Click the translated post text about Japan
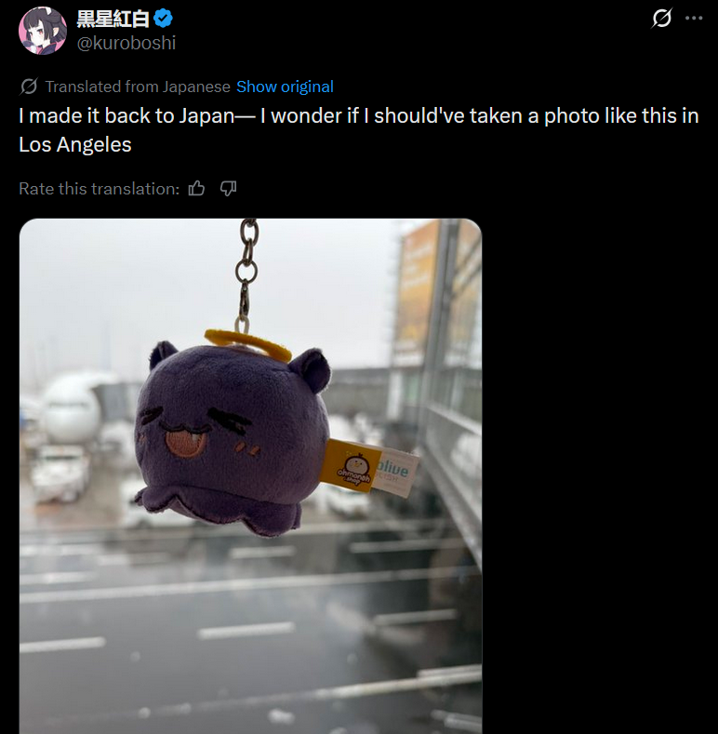 pyautogui.click(x=358, y=130)
